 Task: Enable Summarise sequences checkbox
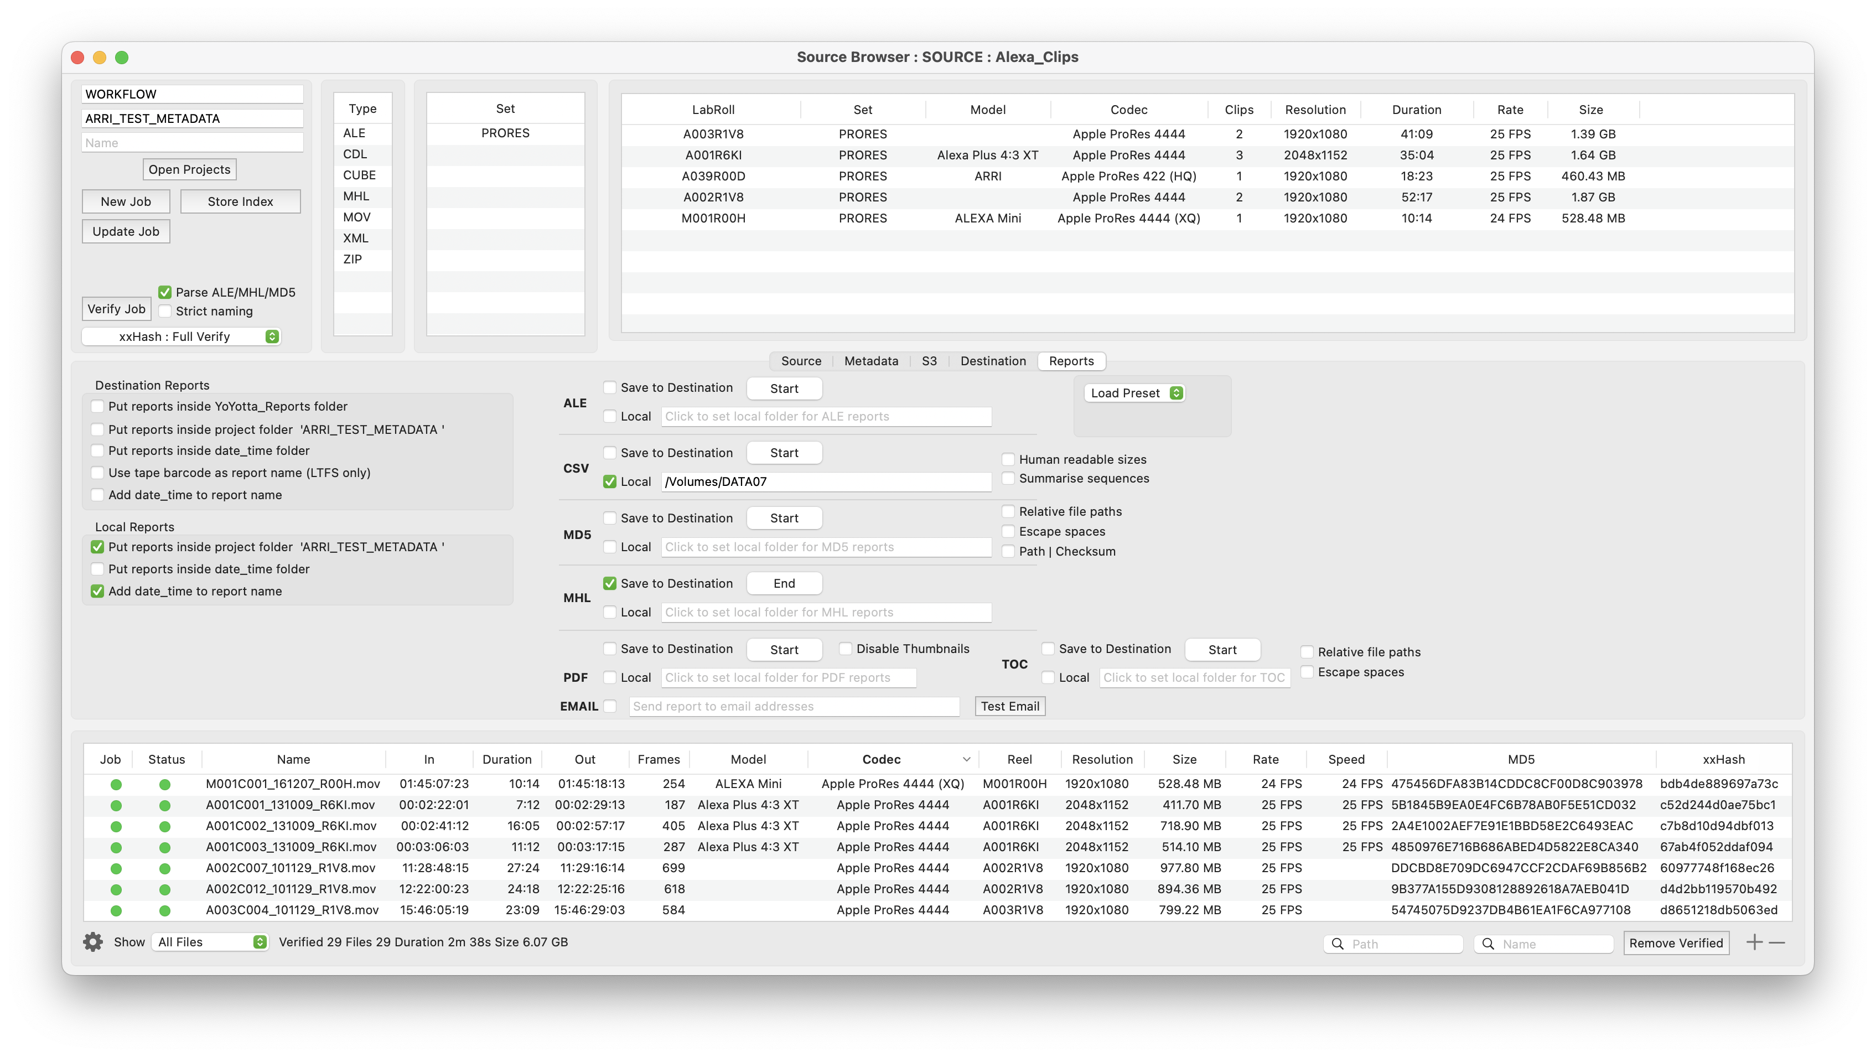(1009, 479)
